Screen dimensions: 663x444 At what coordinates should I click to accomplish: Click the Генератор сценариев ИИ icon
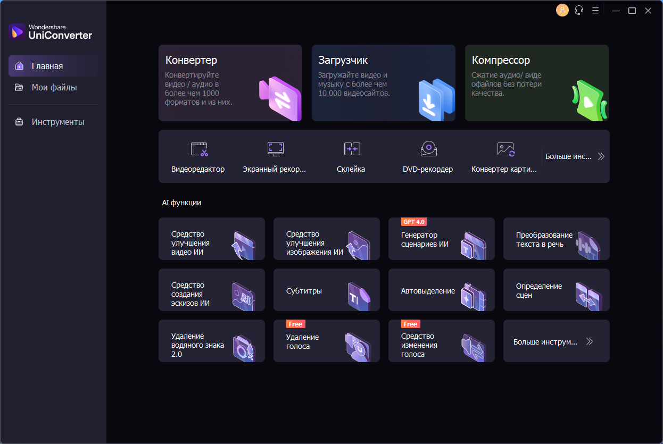[473, 246]
